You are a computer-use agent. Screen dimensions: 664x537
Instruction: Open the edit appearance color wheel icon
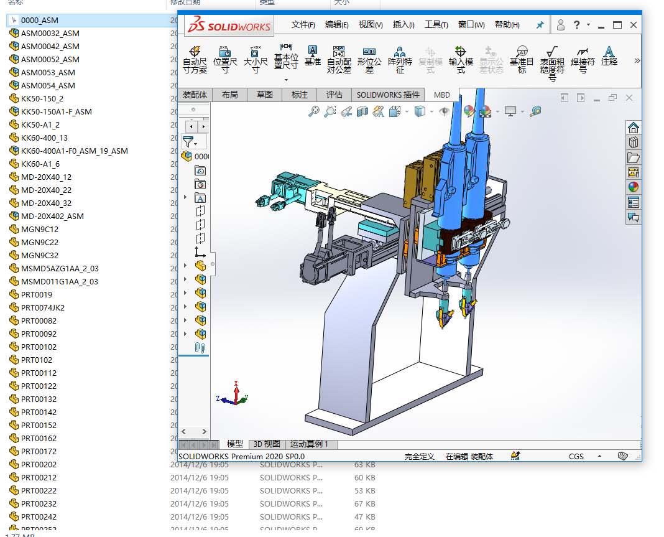469,111
